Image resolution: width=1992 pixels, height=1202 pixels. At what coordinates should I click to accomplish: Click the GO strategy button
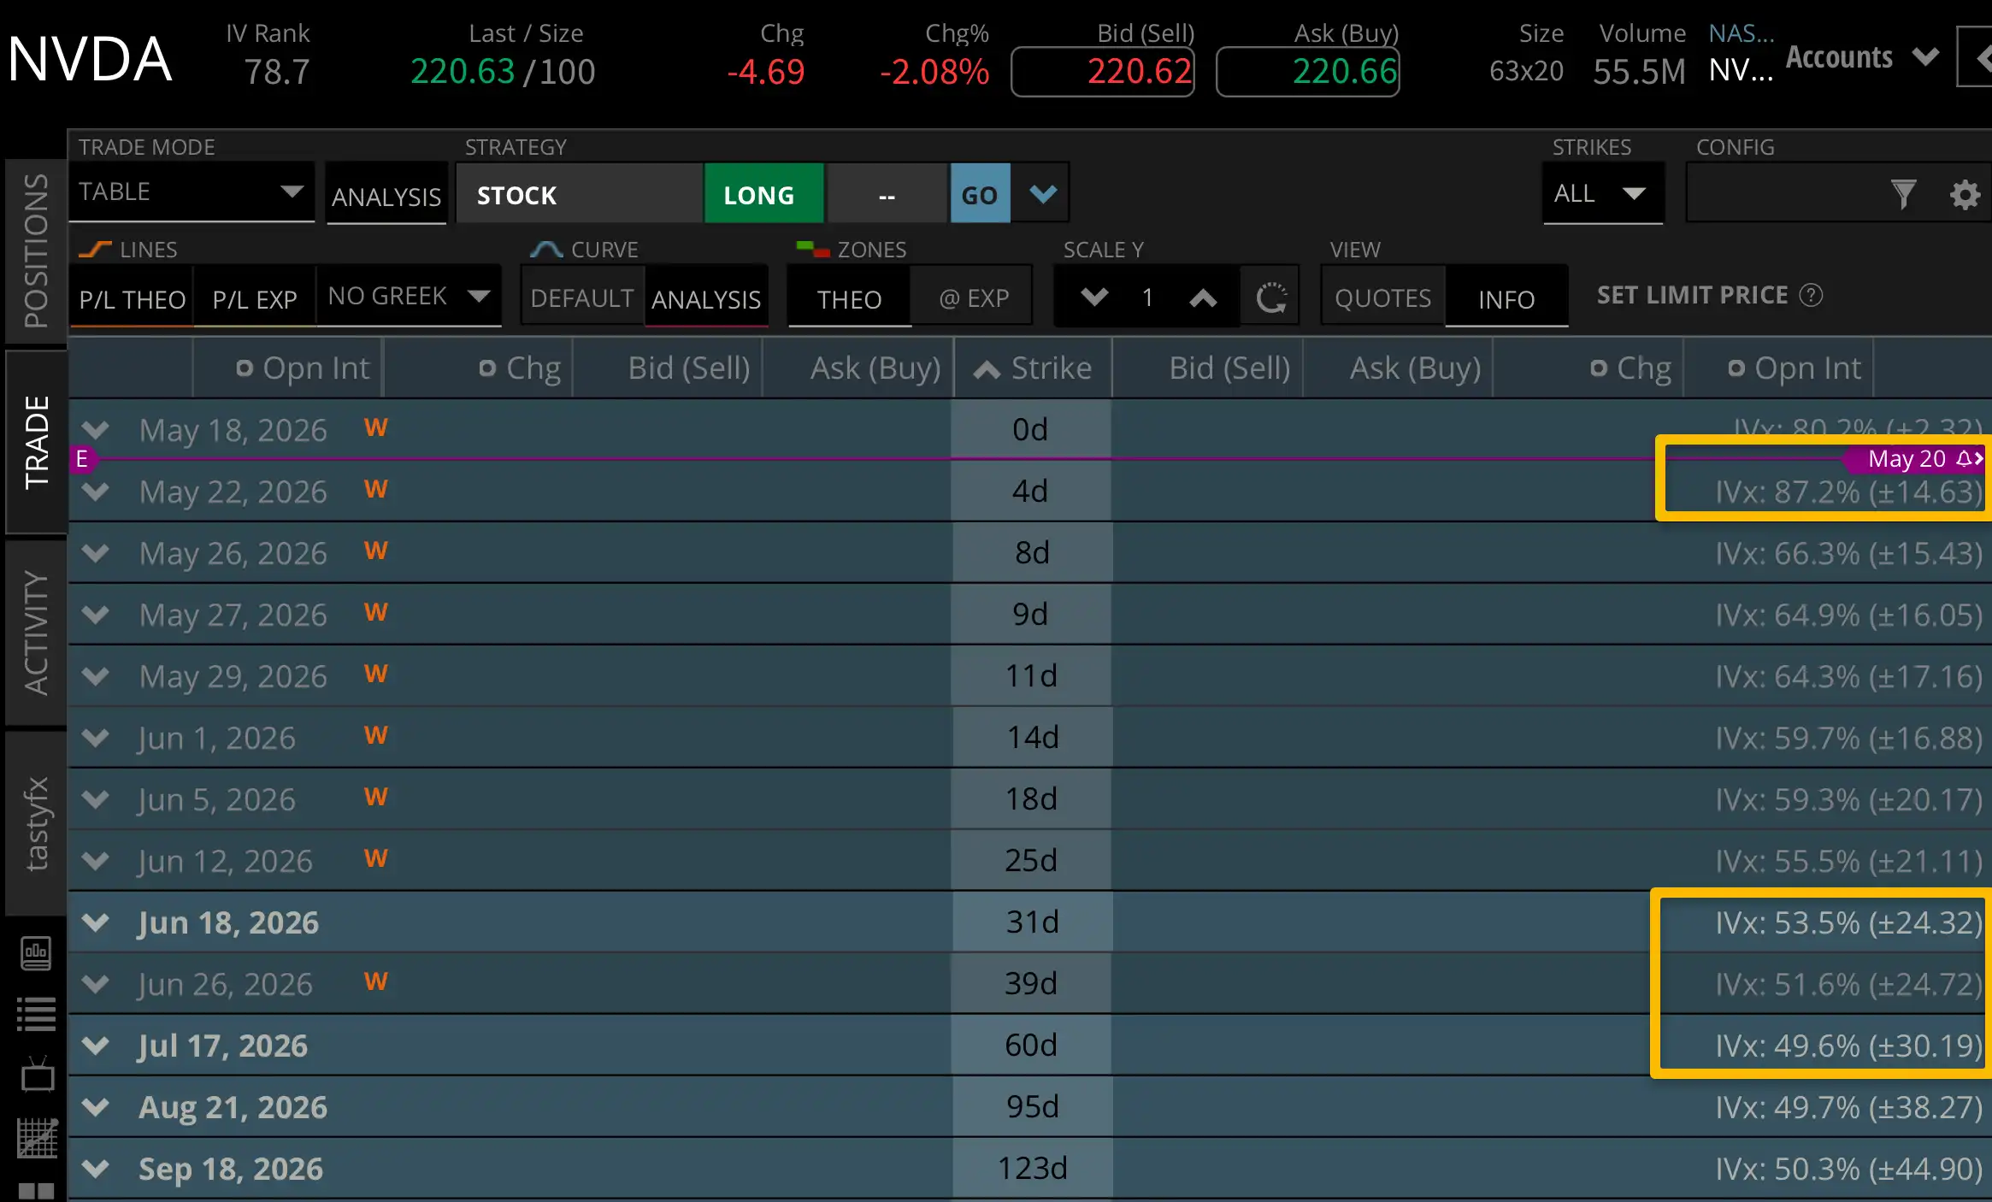[x=980, y=195]
